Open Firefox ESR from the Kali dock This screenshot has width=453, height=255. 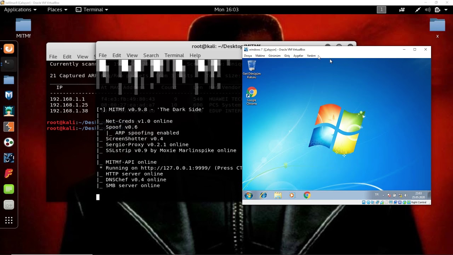point(8,49)
